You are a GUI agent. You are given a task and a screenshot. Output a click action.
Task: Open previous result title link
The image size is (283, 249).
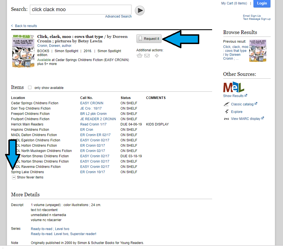(x=236, y=53)
